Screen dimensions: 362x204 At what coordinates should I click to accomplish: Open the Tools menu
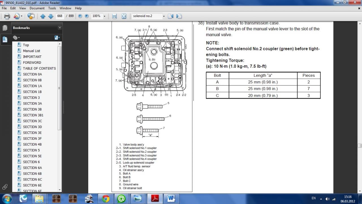click(52, 8)
